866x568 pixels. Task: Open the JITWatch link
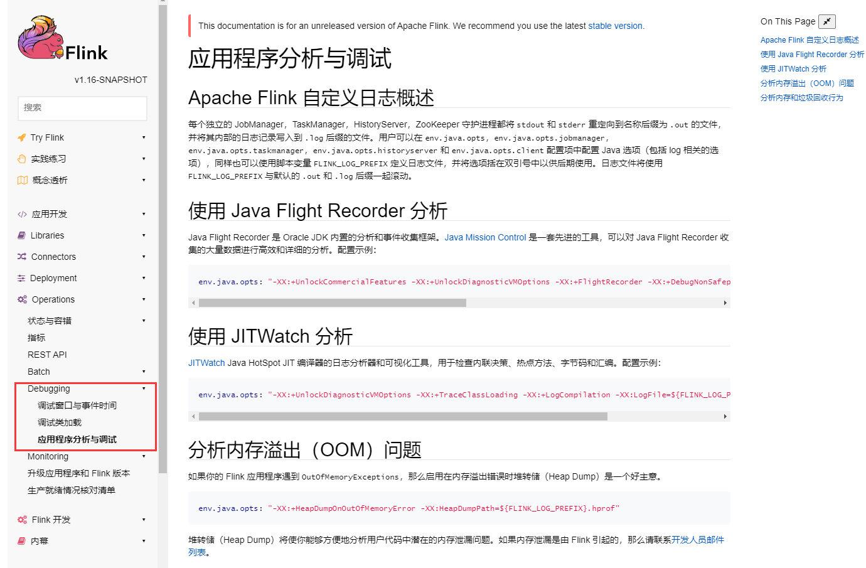pos(206,363)
